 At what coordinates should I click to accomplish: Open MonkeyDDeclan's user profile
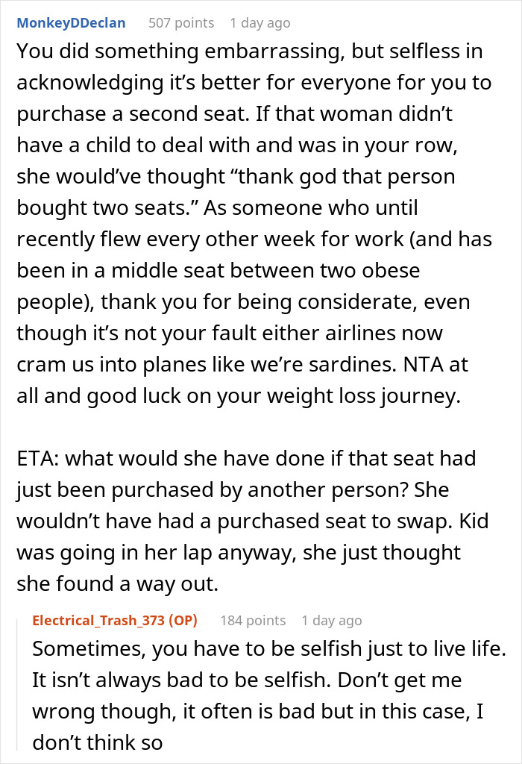pos(71,23)
